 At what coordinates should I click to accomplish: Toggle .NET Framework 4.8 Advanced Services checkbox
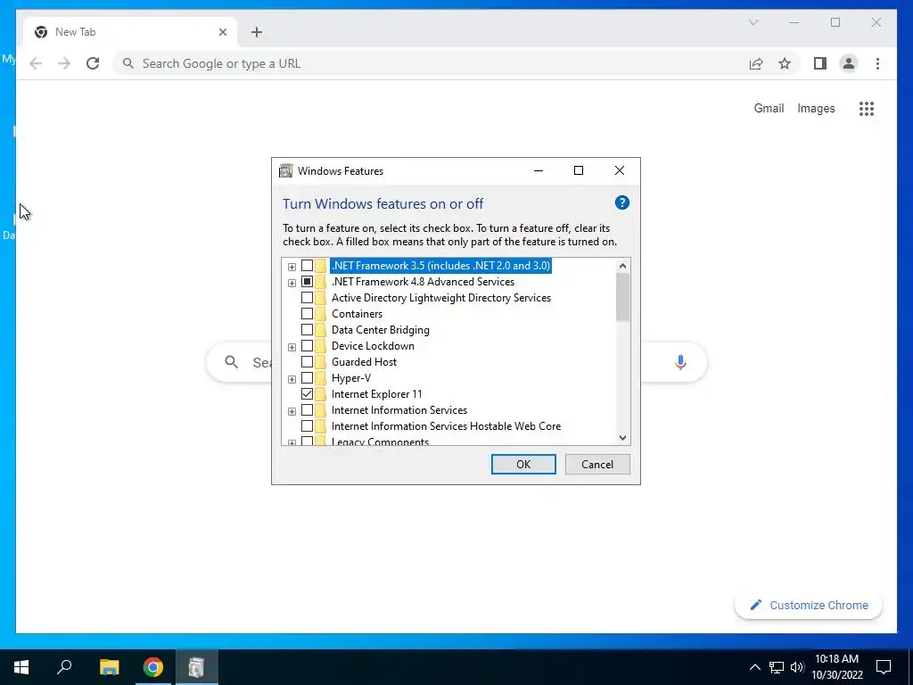[307, 281]
